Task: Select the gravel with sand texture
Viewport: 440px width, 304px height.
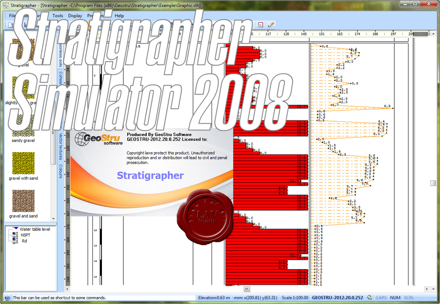Action: pyautogui.click(x=23, y=166)
